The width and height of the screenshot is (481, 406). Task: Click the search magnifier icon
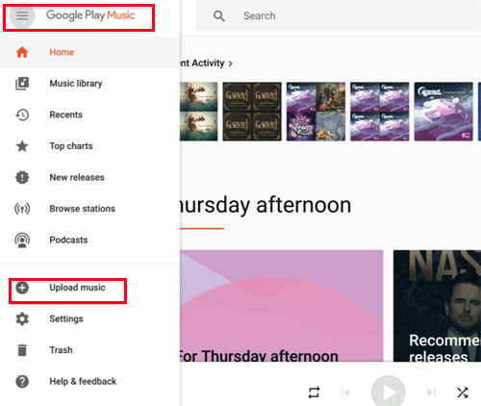pyautogui.click(x=219, y=15)
